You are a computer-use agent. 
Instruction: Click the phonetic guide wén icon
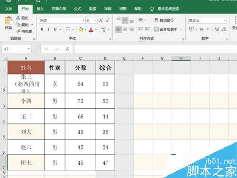tap(104, 29)
